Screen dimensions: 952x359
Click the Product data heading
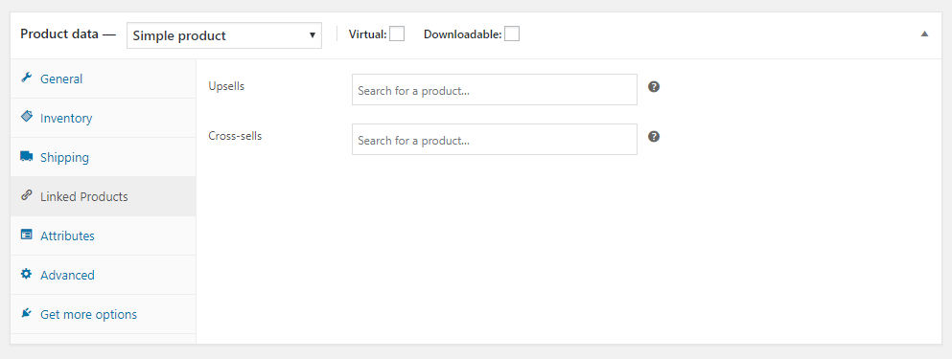[x=68, y=34]
